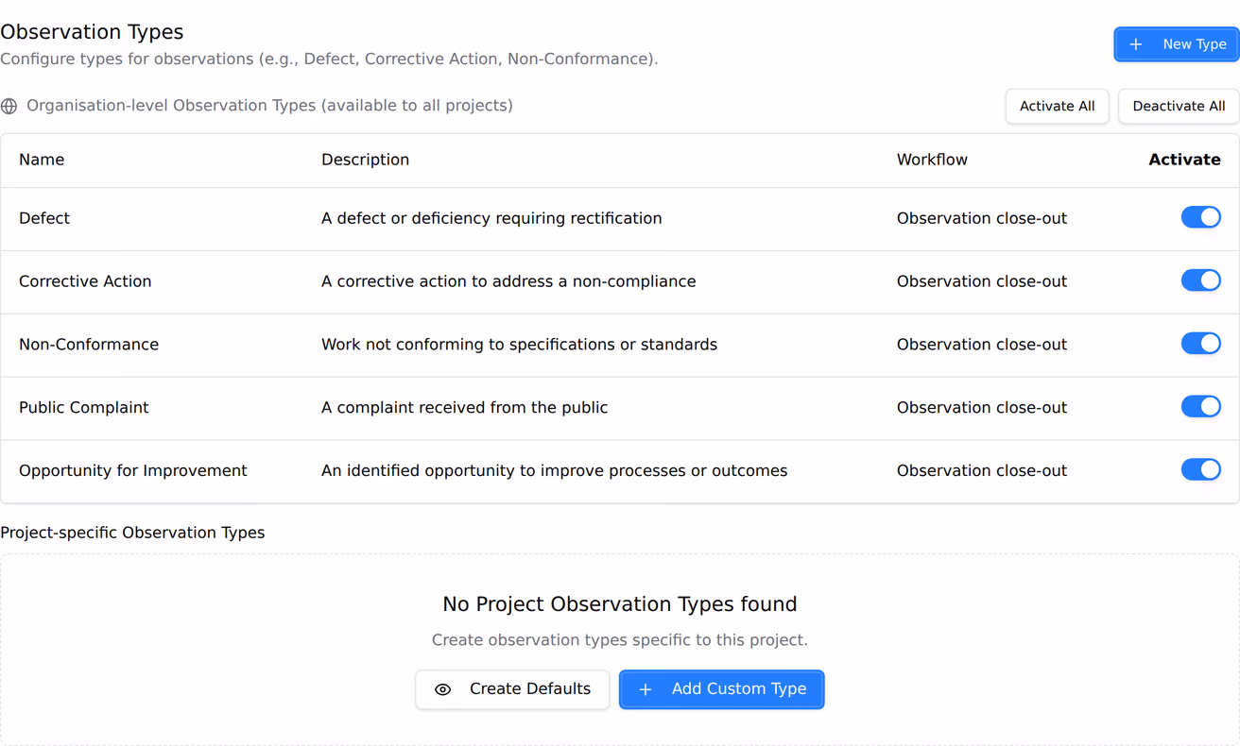Image resolution: width=1240 pixels, height=746 pixels.
Task: Select the Corrective Action row name
Action: click(x=85, y=281)
